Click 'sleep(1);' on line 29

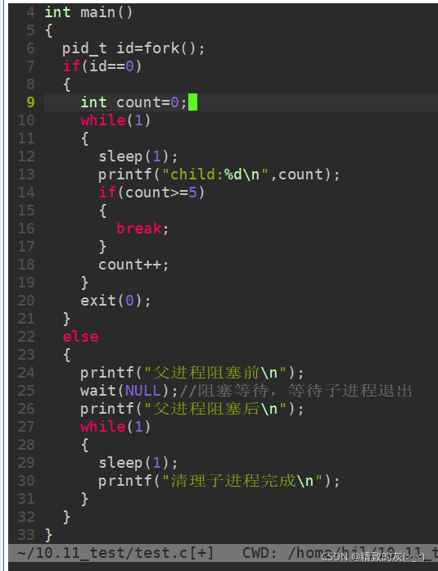pos(138,463)
